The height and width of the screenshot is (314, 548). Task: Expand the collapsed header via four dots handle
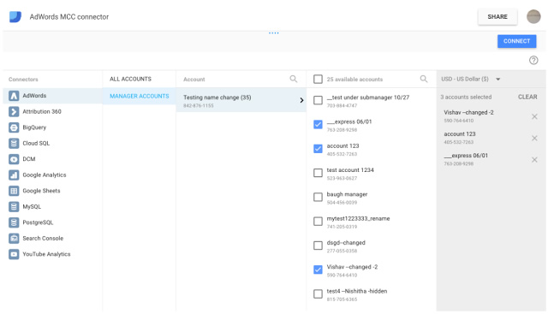pos(274,33)
